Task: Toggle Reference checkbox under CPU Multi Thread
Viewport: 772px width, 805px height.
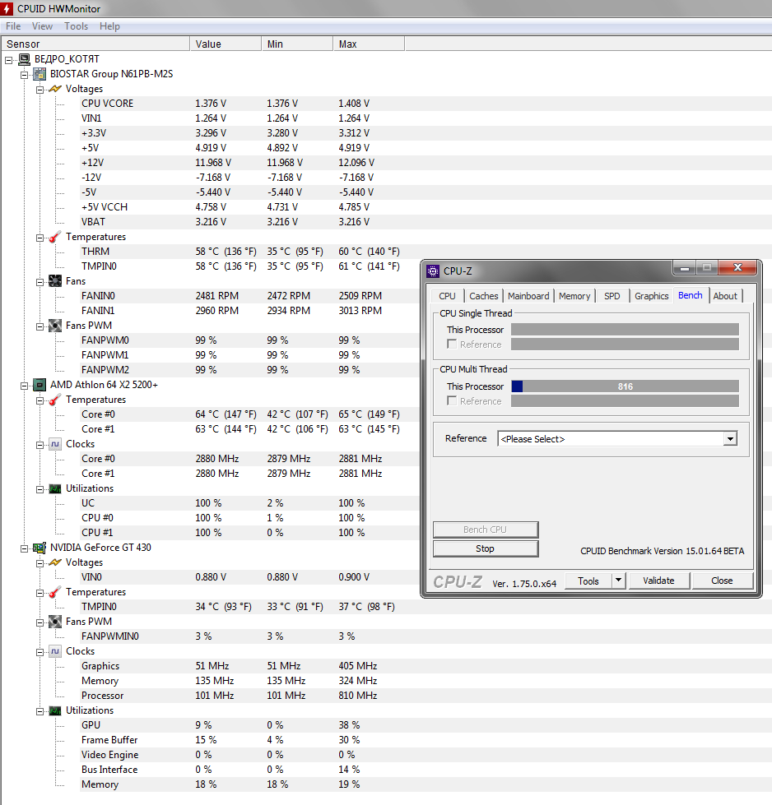Action: point(452,401)
